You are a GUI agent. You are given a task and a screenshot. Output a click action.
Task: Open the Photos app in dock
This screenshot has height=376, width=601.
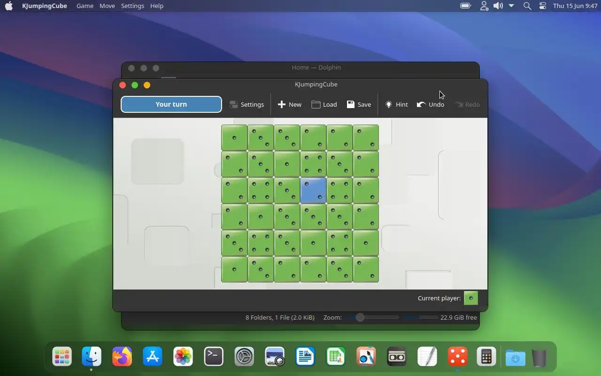click(x=183, y=357)
